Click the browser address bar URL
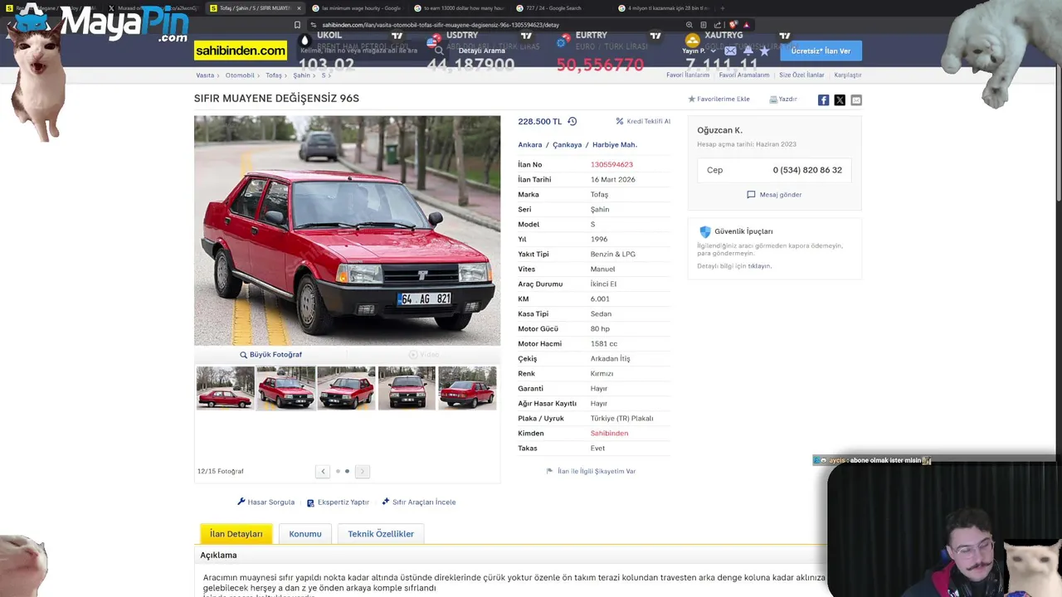The height and width of the screenshot is (597, 1062). pyautogui.click(x=441, y=25)
